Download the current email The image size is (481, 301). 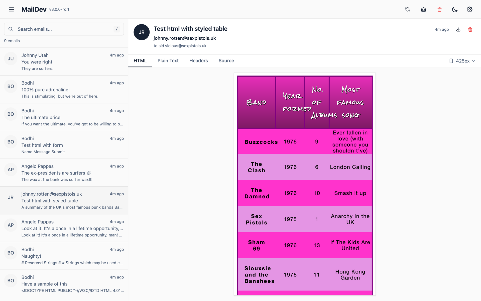(x=458, y=29)
